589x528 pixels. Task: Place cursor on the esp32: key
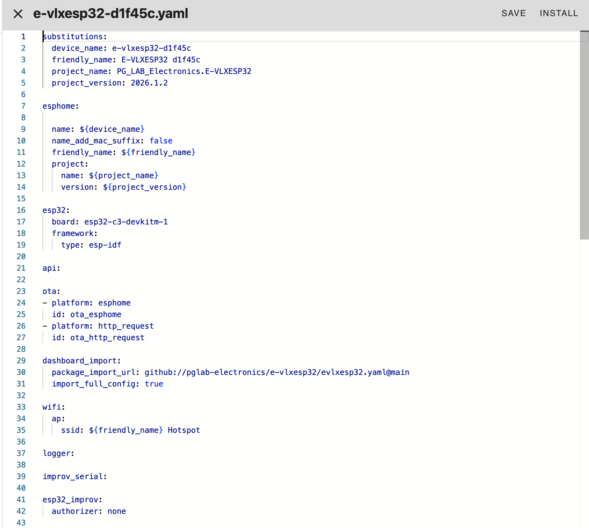[56, 210]
